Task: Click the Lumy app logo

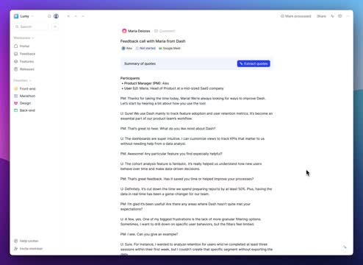Action: point(16,16)
